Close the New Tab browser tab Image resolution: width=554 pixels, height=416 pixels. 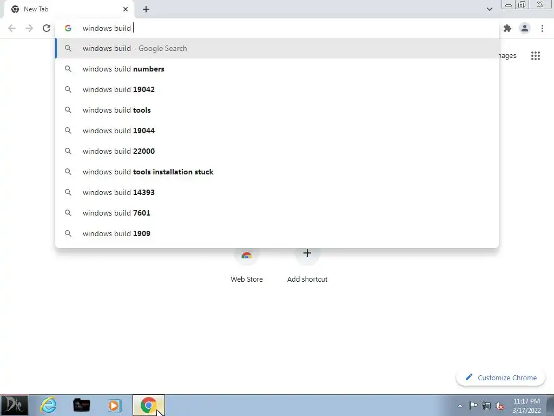[x=126, y=9]
